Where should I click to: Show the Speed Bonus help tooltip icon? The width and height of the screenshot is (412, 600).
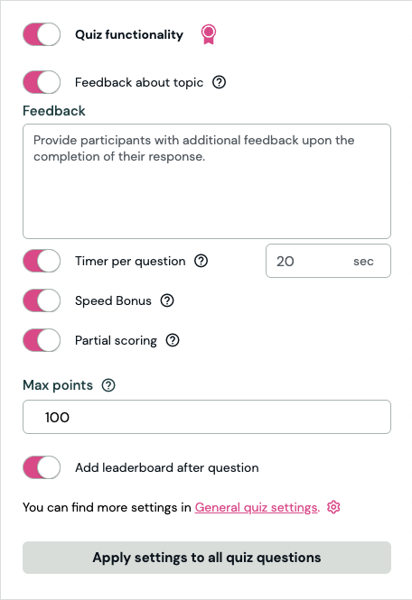[167, 300]
